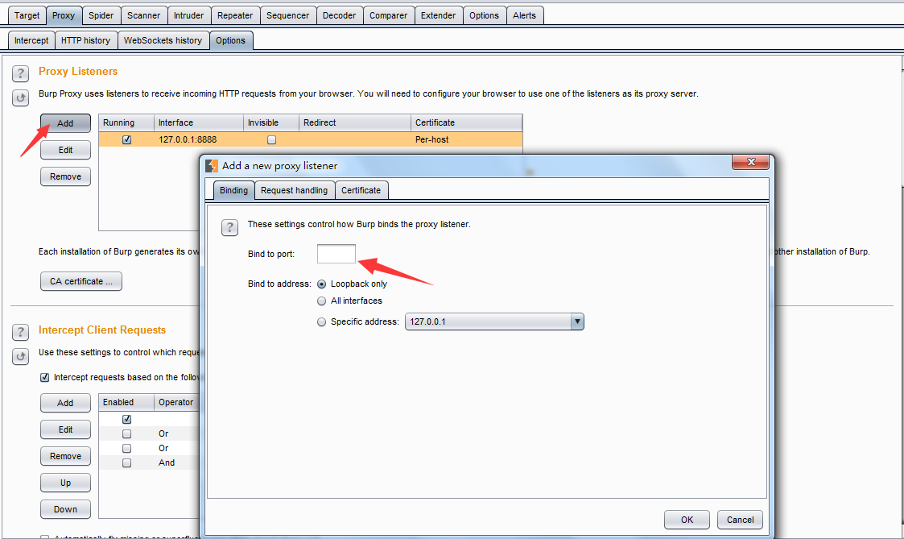Open the Sequencer tab
This screenshot has width=904, height=539.
(x=287, y=15)
